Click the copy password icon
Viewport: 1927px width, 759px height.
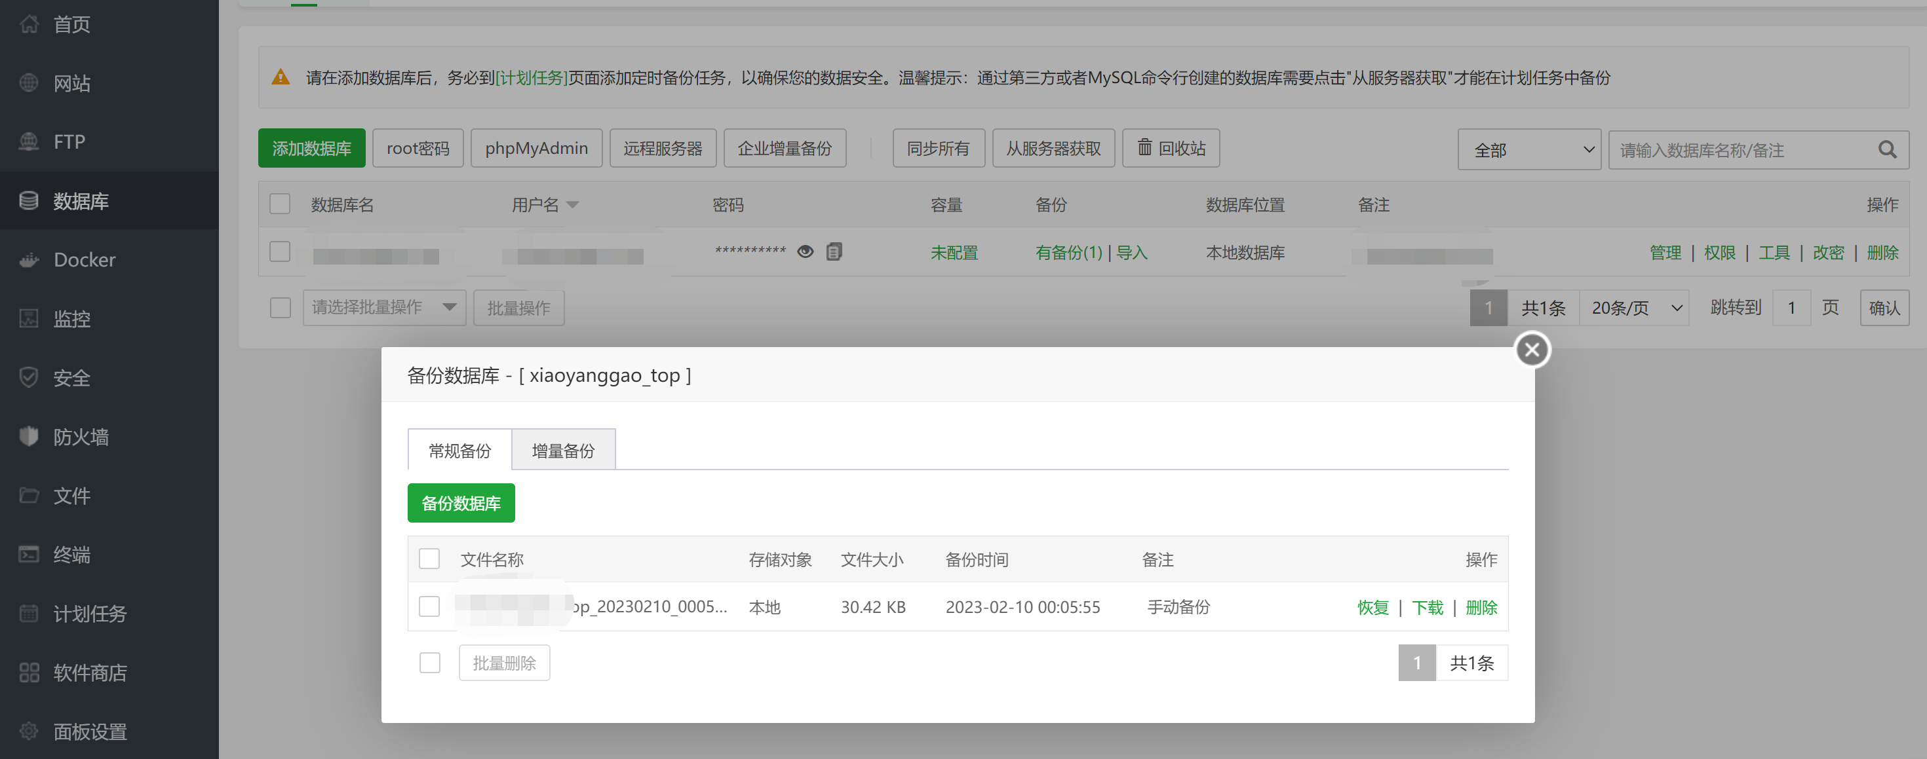pos(834,251)
